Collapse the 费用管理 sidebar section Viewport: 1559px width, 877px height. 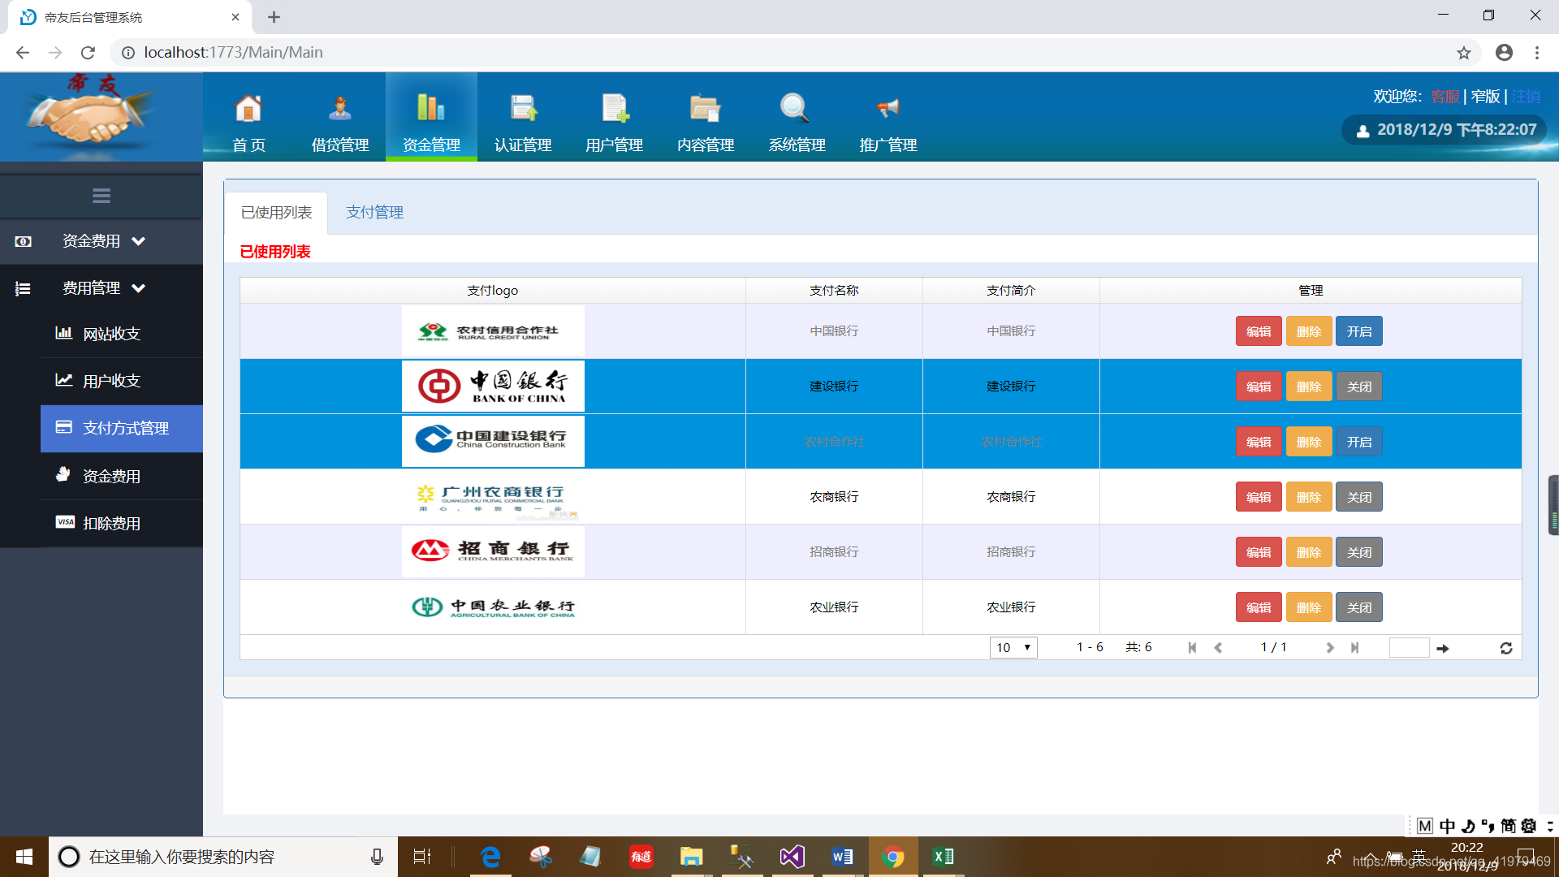pyautogui.click(x=101, y=288)
